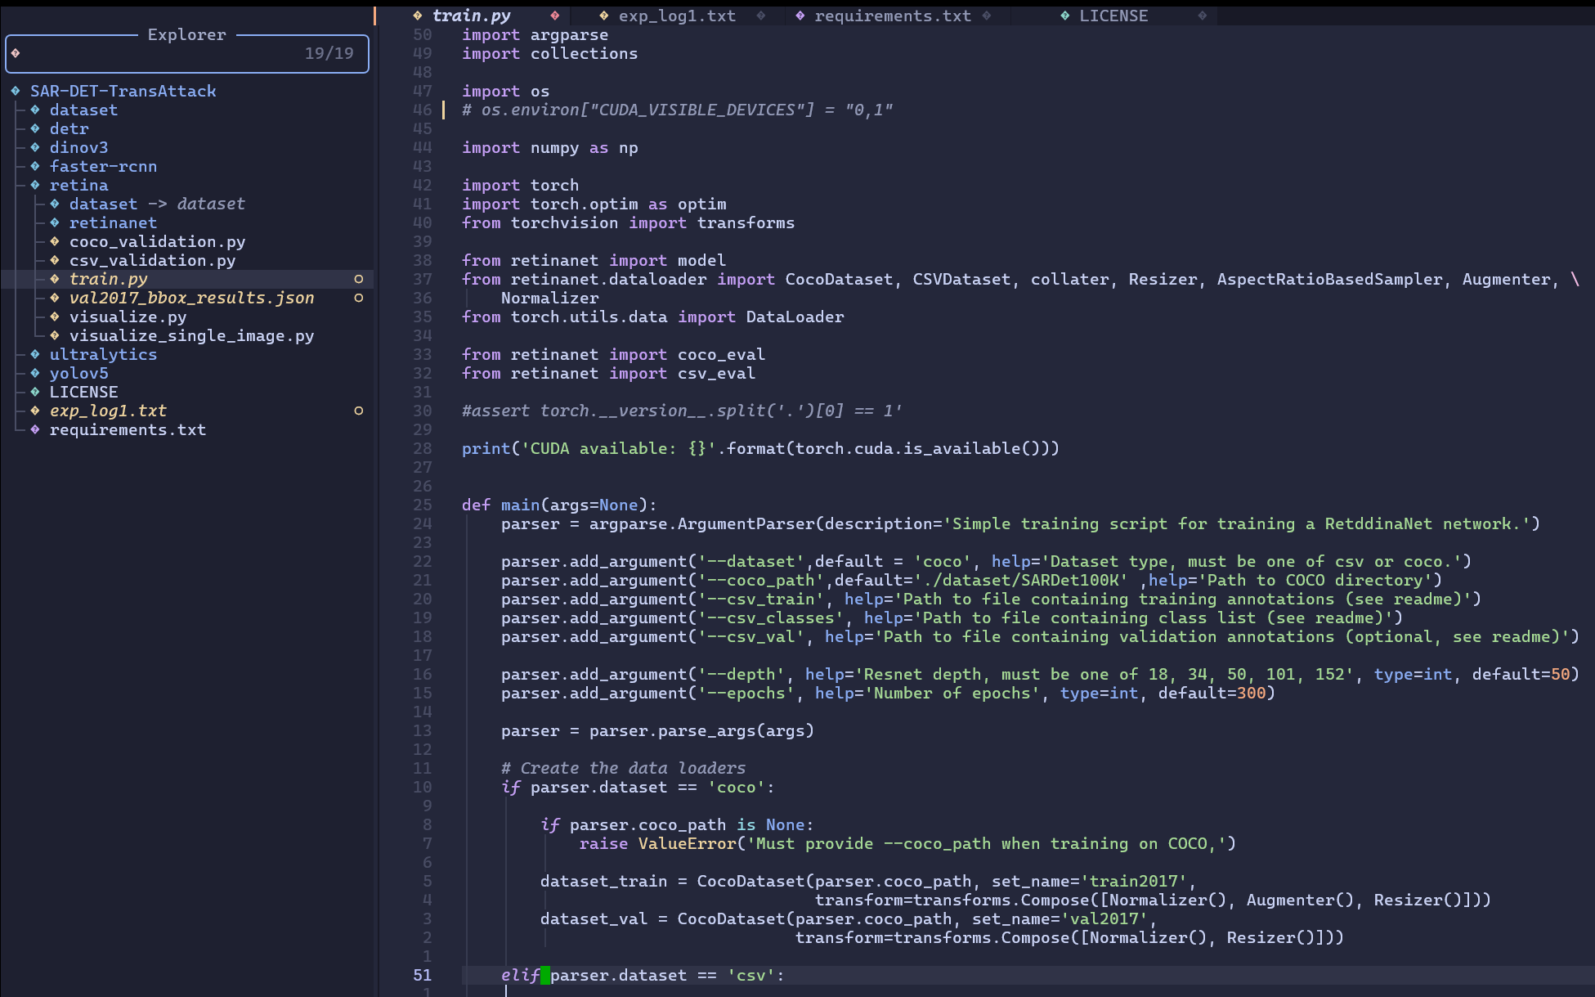The image size is (1595, 997).
Task: Click the close marker on requirements.txt tab
Action: 987,16
